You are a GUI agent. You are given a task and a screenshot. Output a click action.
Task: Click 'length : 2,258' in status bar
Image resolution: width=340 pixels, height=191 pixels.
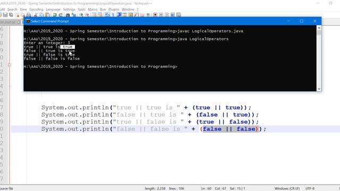pos(155,188)
